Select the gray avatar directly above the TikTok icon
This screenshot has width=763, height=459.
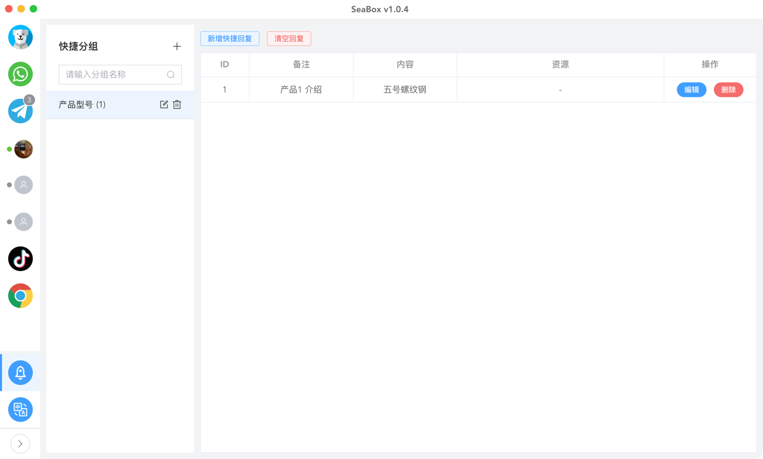(23, 222)
